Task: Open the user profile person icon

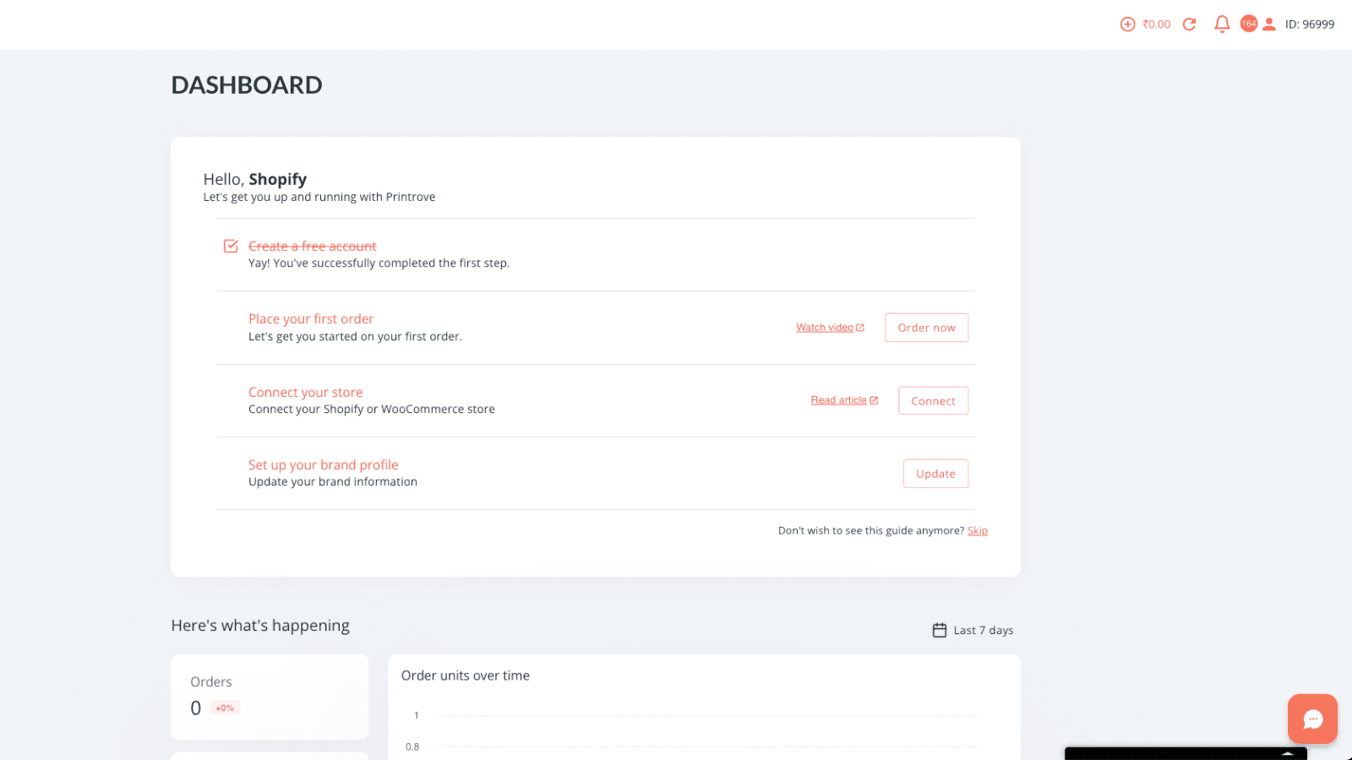Action: tap(1268, 24)
